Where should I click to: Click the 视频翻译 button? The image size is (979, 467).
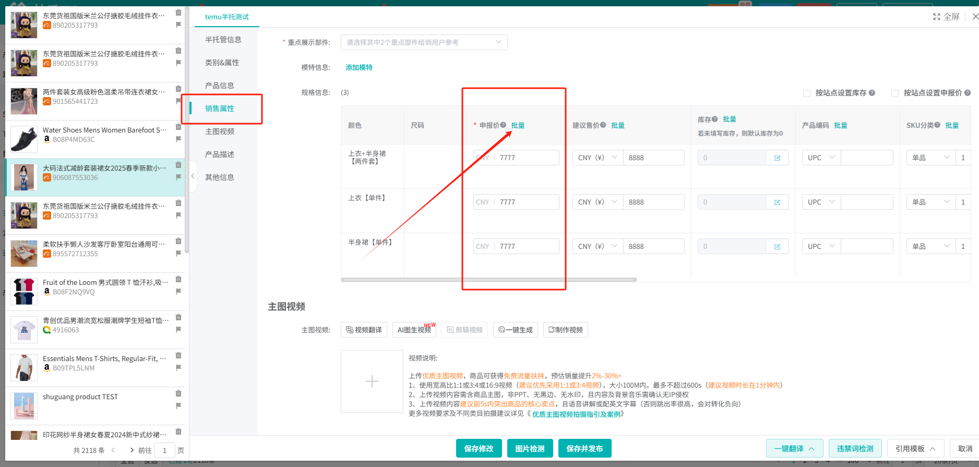[x=364, y=330]
